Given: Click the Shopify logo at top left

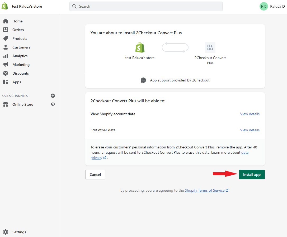Looking at the screenshot, I should pyautogui.click(x=5, y=6).
